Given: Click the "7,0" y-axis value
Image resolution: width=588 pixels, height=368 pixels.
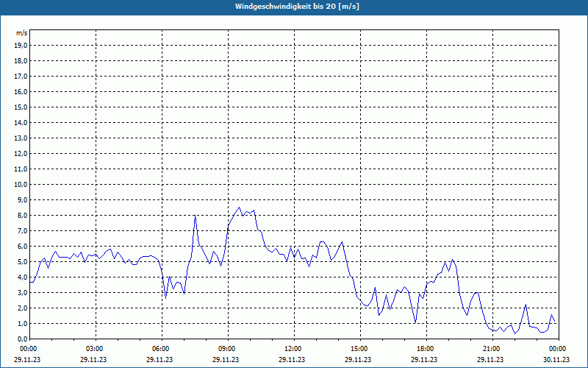Looking at the screenshot, I should pos(23,230).
